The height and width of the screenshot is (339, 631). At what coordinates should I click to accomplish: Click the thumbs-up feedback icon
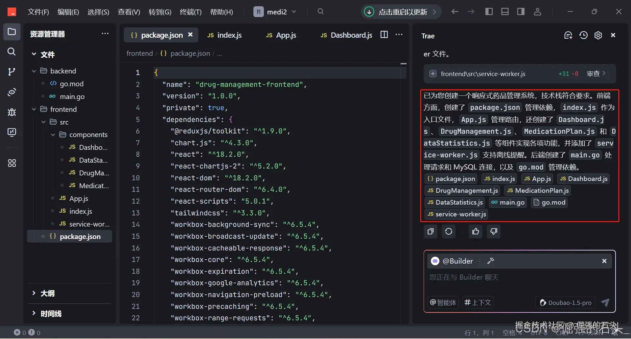476,231
